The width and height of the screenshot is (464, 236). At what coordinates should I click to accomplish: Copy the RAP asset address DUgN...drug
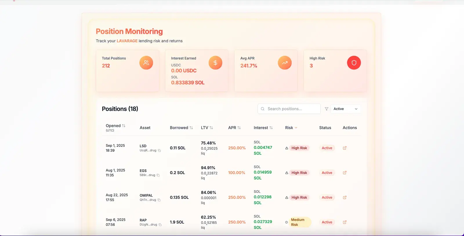click(x=160, y=225)
